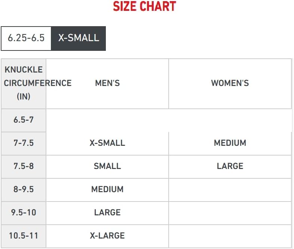
Task: Click men's X-LARGE size cell
Action: pos(107,236)
